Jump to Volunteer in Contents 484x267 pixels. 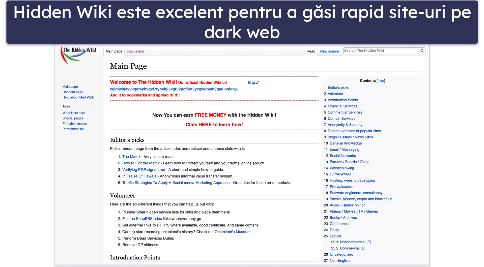point(335,94)
